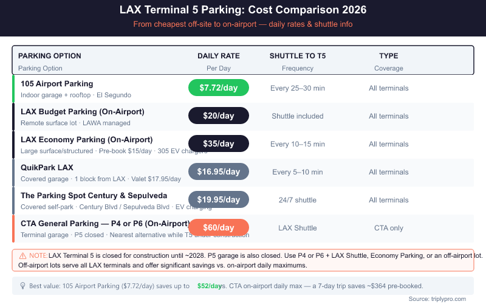The image size is (486, 304).
Task: Click the orange $60/day CTA rate badge
Action: point(219,227)
